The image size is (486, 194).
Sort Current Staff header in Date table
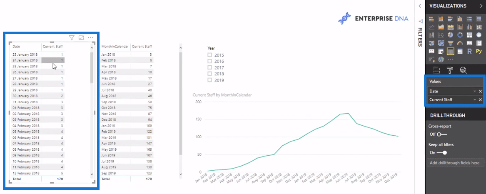(x=53, y=47)
